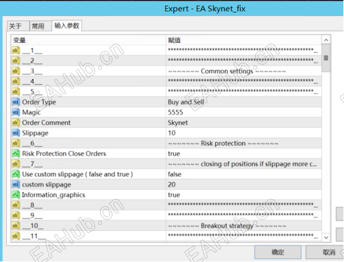Click the scrollbar up arrow
This screenshot has width=344, height=262.
click(x=326, y=40)
